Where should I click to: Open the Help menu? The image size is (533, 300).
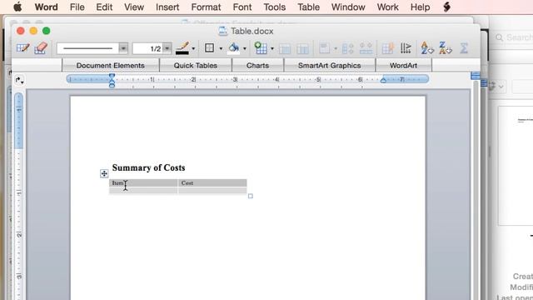pos(420,7)
